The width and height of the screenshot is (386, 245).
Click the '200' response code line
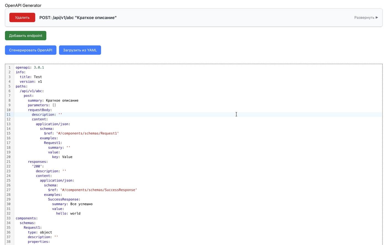click(38, 166)
